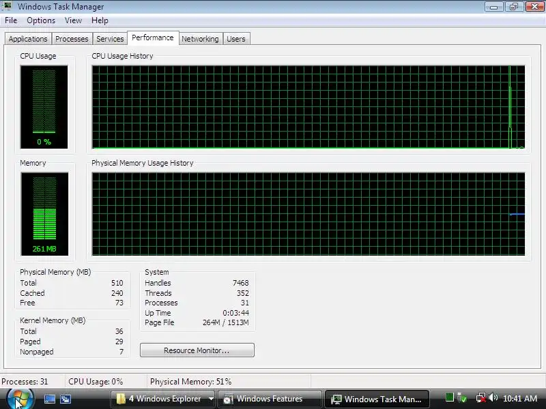Click the Page File value 264M / 1513M

226,322
